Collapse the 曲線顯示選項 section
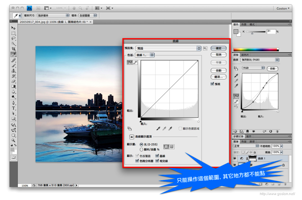 tap(132, 137)
